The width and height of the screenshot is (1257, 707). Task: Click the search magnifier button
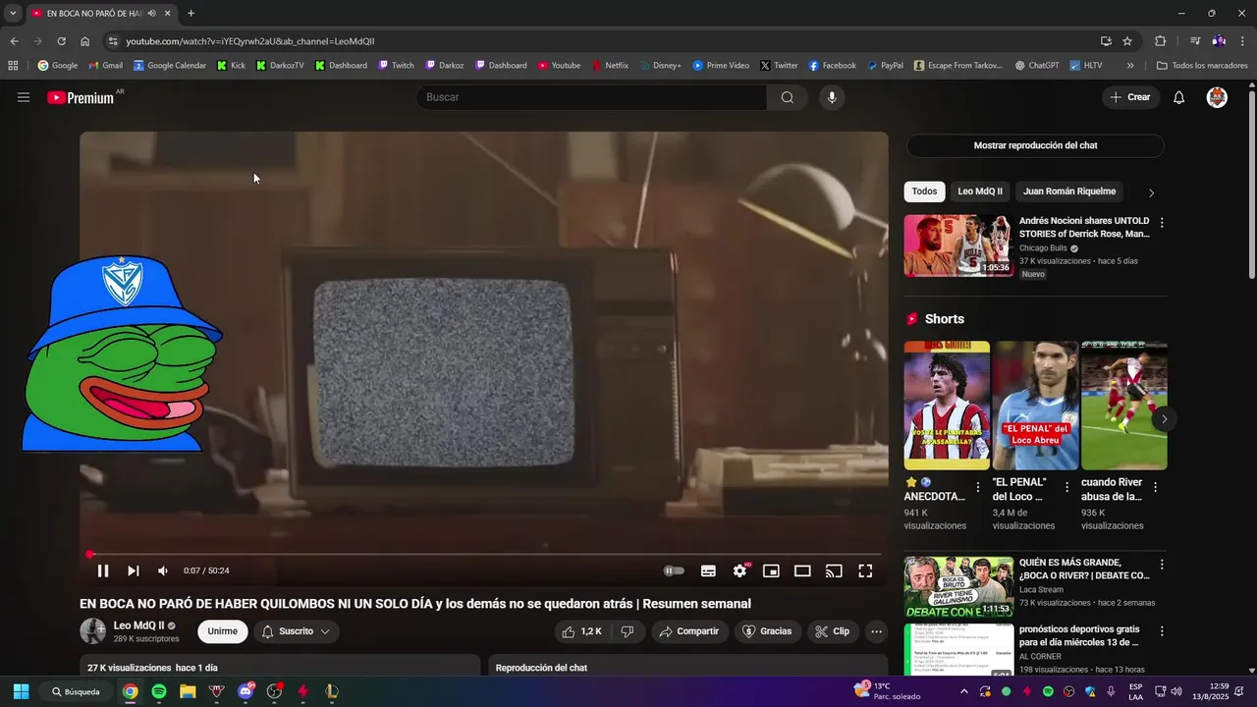pos(788,97)
